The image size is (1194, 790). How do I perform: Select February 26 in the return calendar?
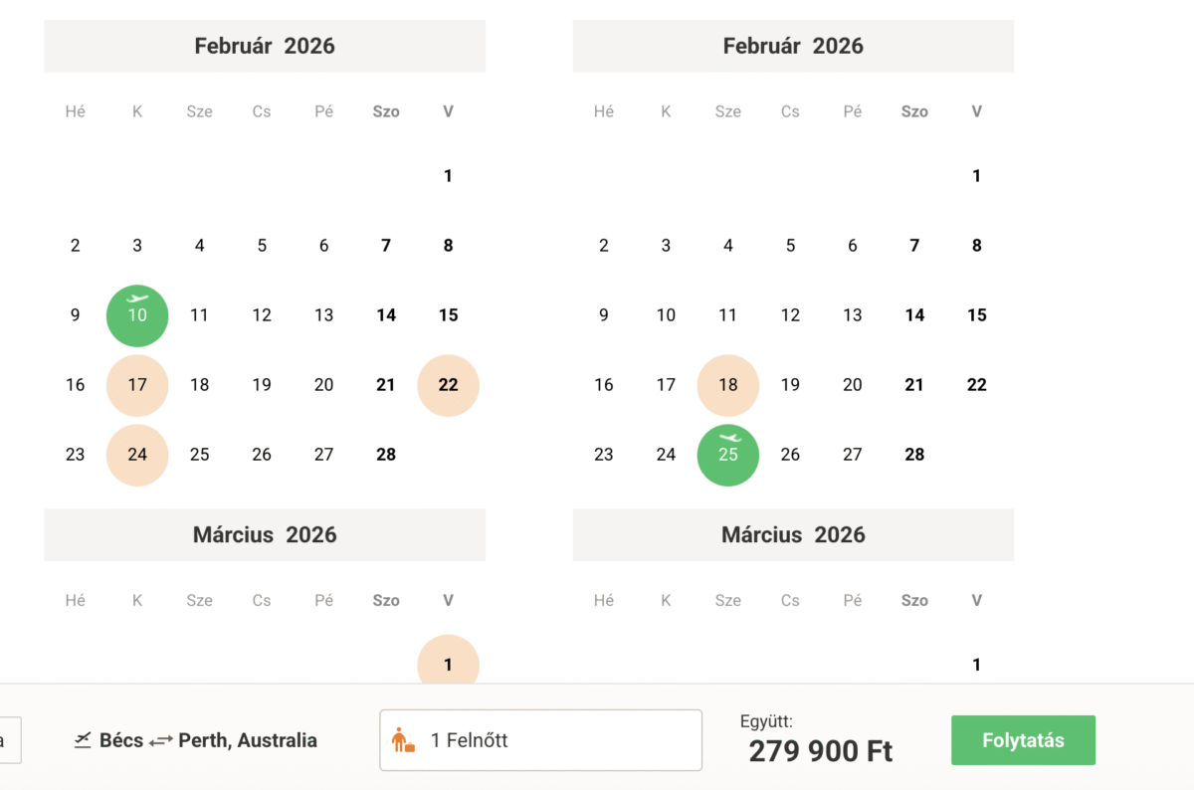pos(790,455)
